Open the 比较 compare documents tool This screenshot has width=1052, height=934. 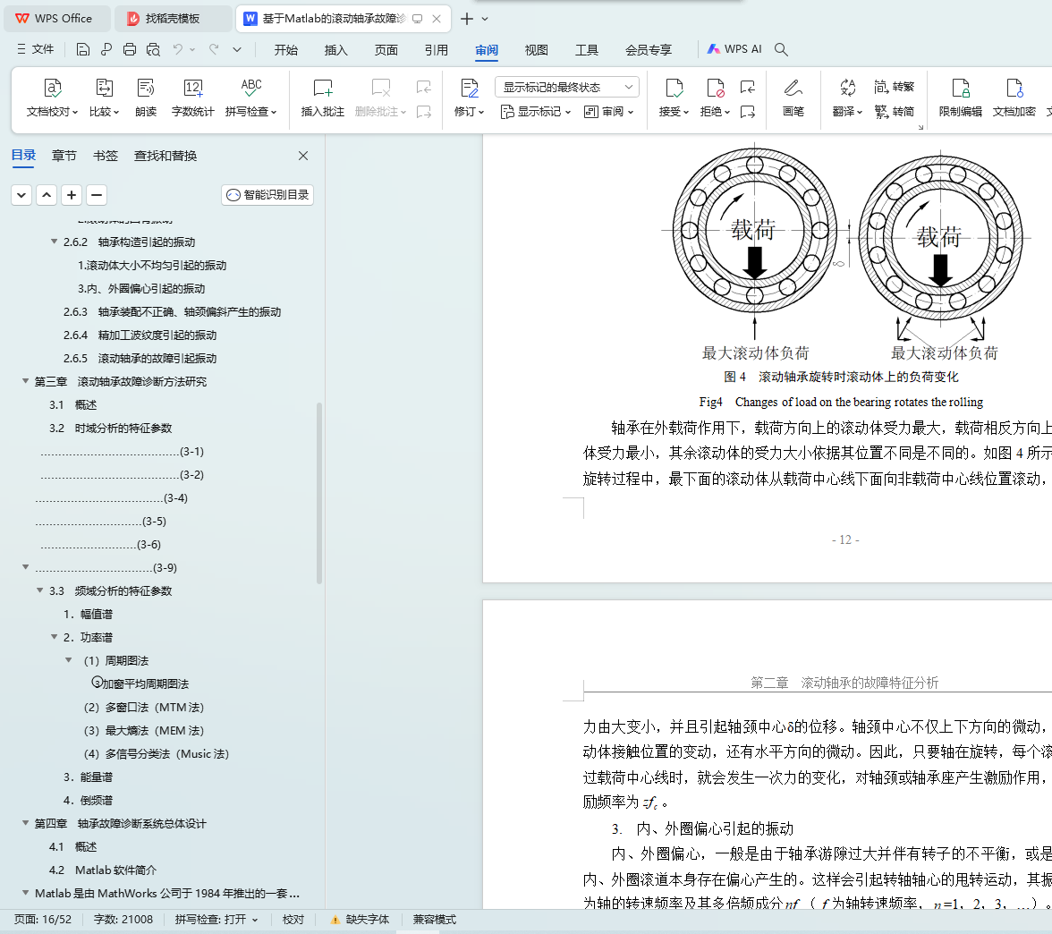104,98
